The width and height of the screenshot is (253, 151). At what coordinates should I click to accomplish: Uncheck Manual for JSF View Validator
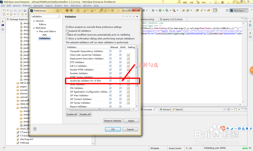110,95
